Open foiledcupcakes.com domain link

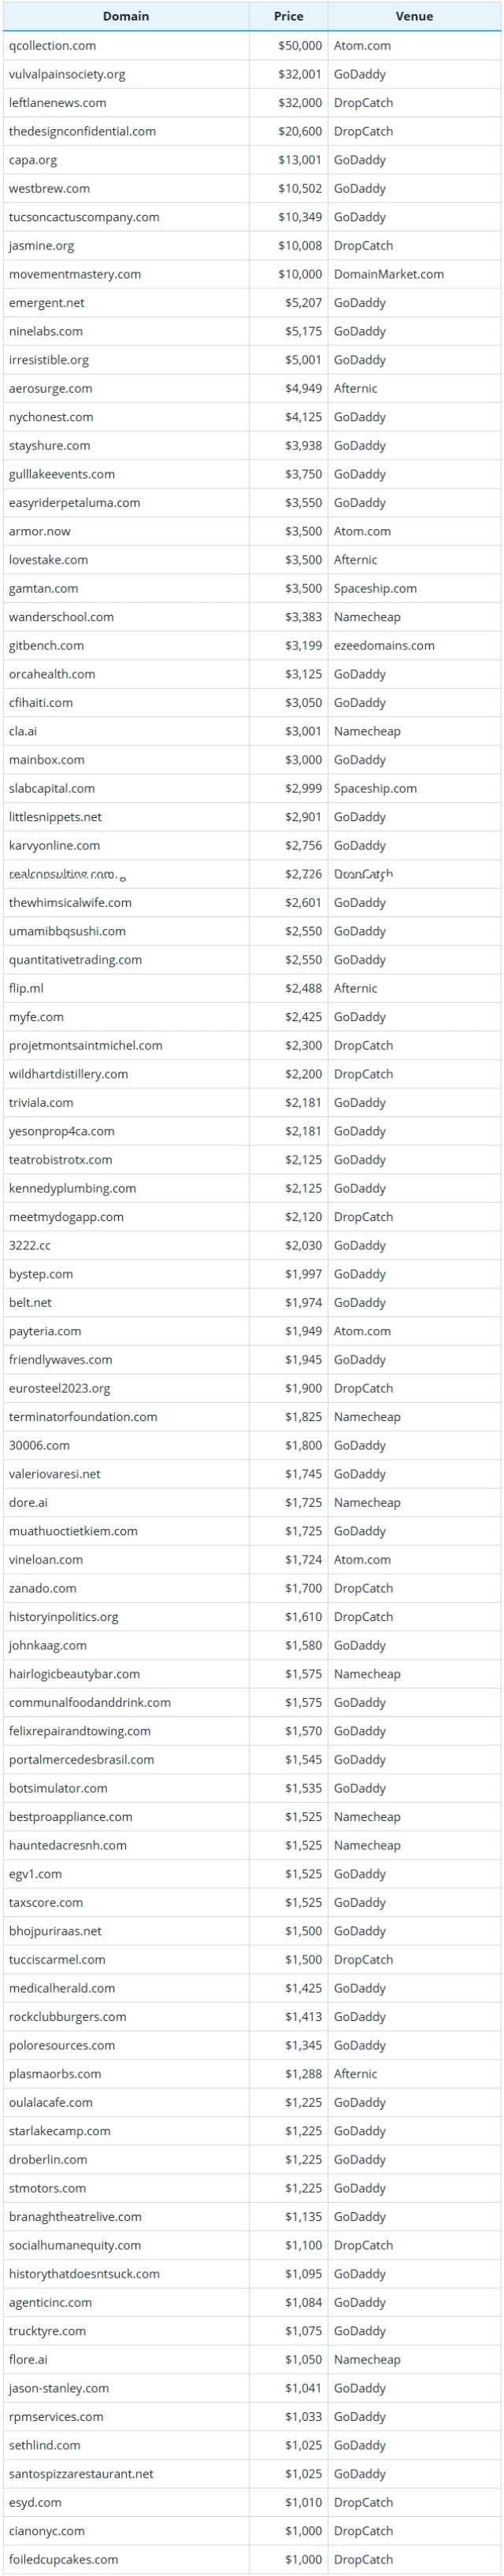click(x=63, y=2559)
